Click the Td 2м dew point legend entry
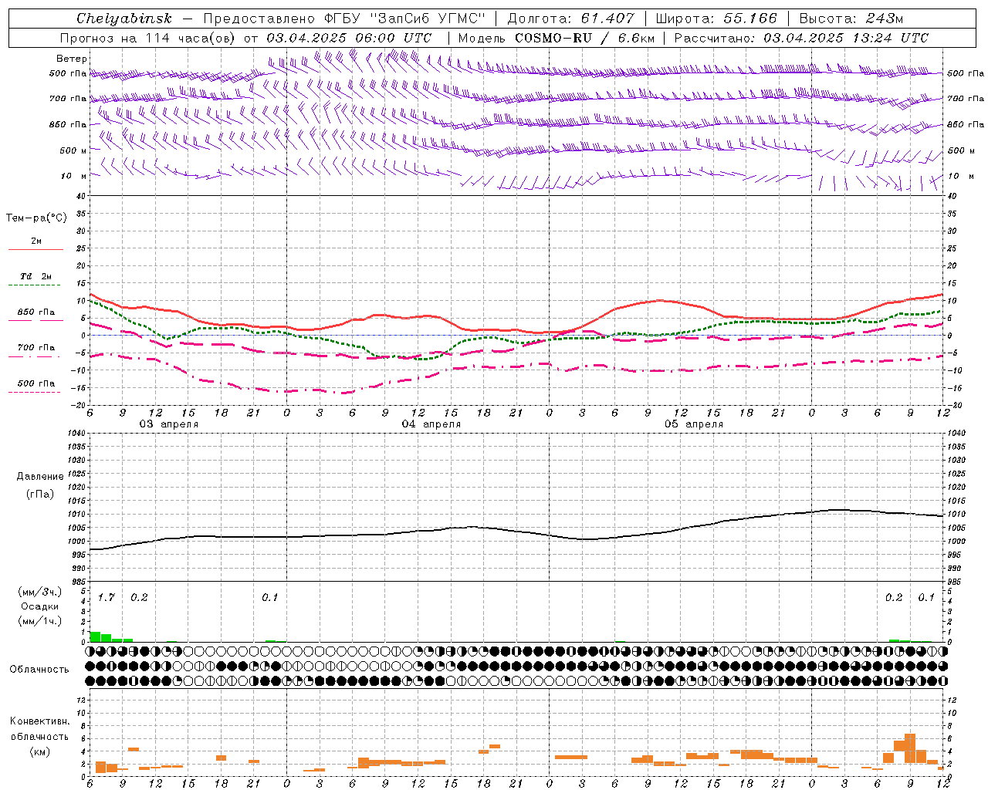Screen dimensions: 988x790 [36, 276]
